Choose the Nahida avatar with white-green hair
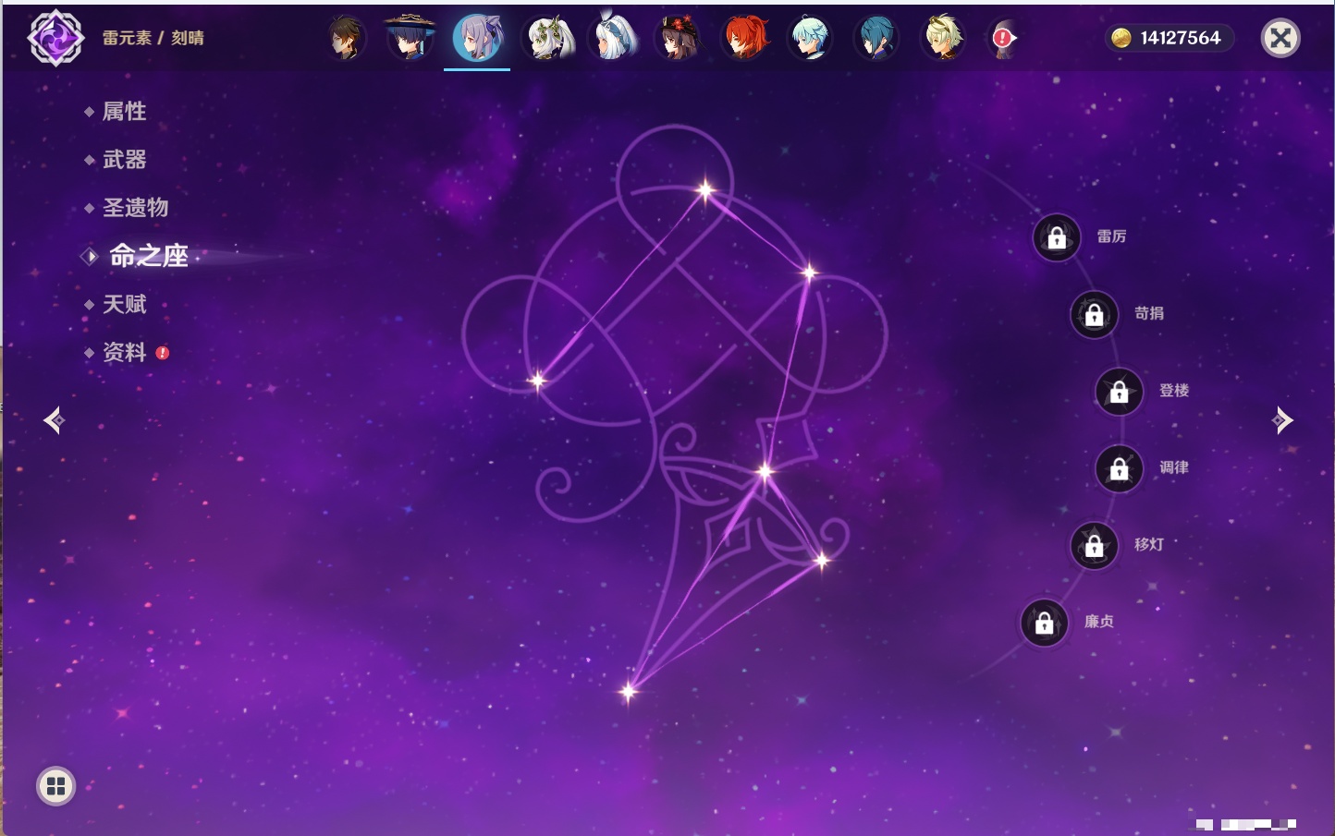The width and height of the screenshot is (1335, 836). [x=549, y=38]
